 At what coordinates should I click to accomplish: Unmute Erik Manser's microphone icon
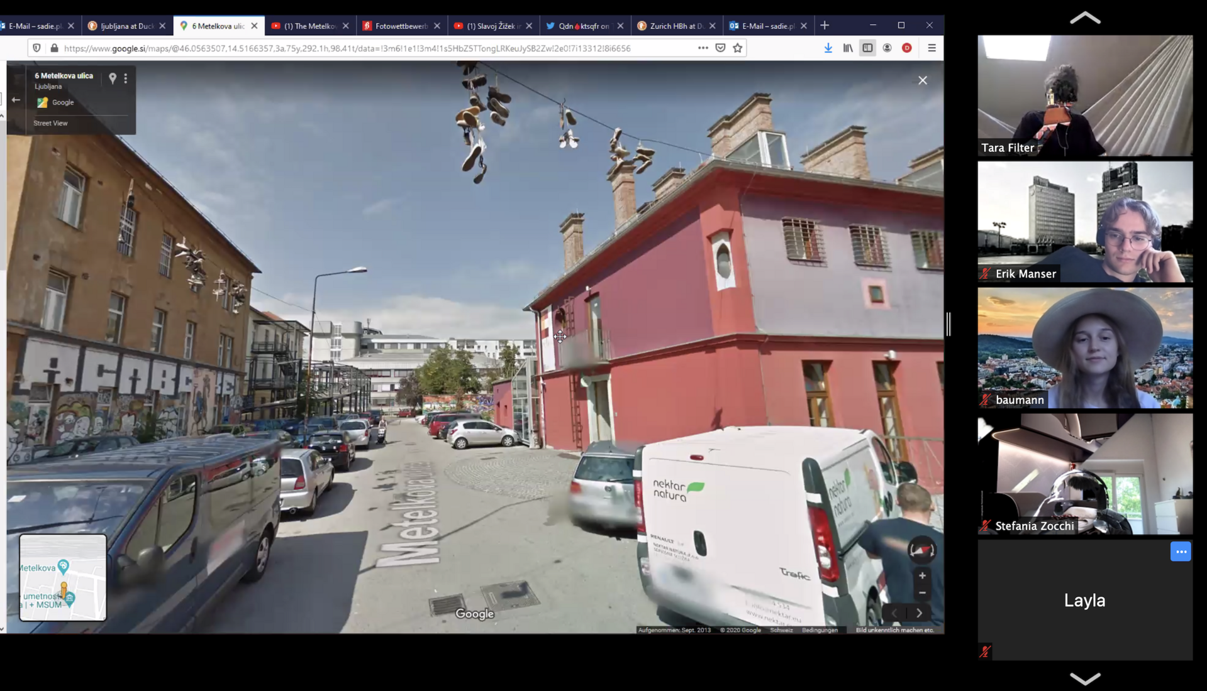click(986, 274)
